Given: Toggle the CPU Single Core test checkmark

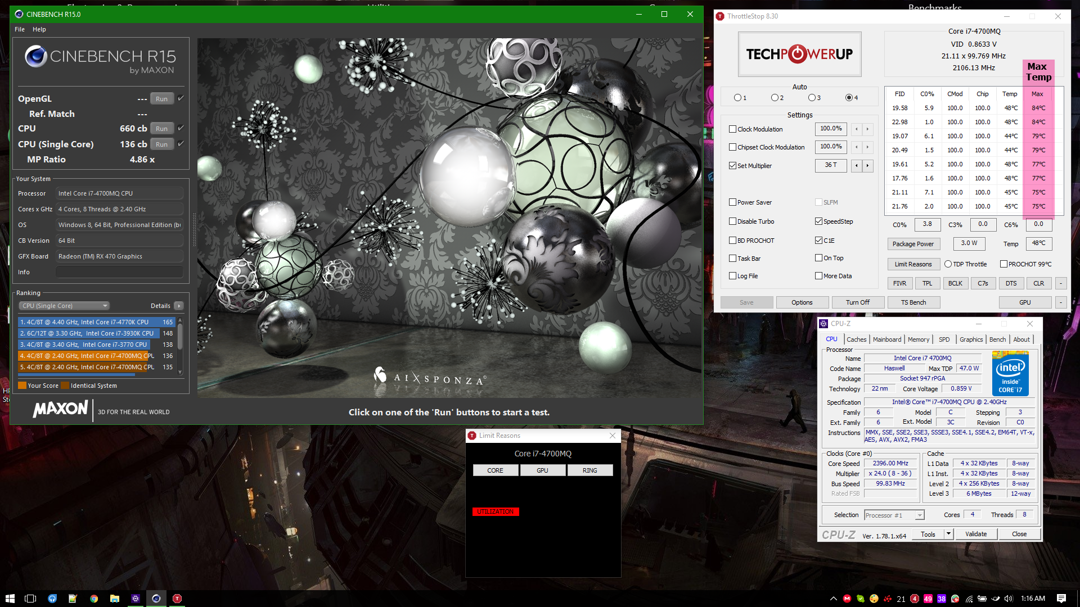Looking at the screenshot, I should click(x=181, y=144).
